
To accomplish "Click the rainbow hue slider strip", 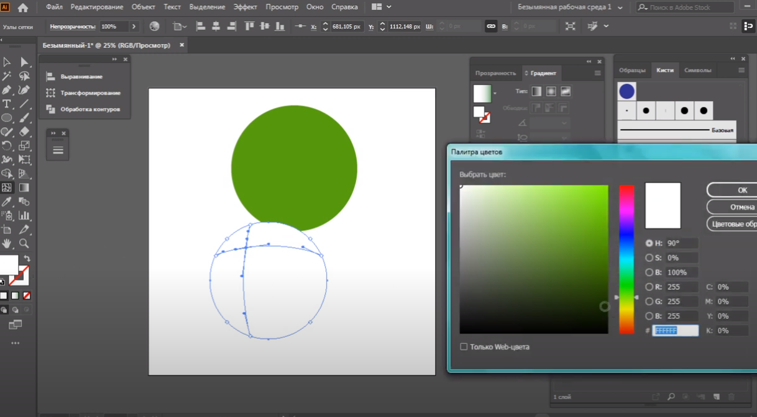I will 626,259.
